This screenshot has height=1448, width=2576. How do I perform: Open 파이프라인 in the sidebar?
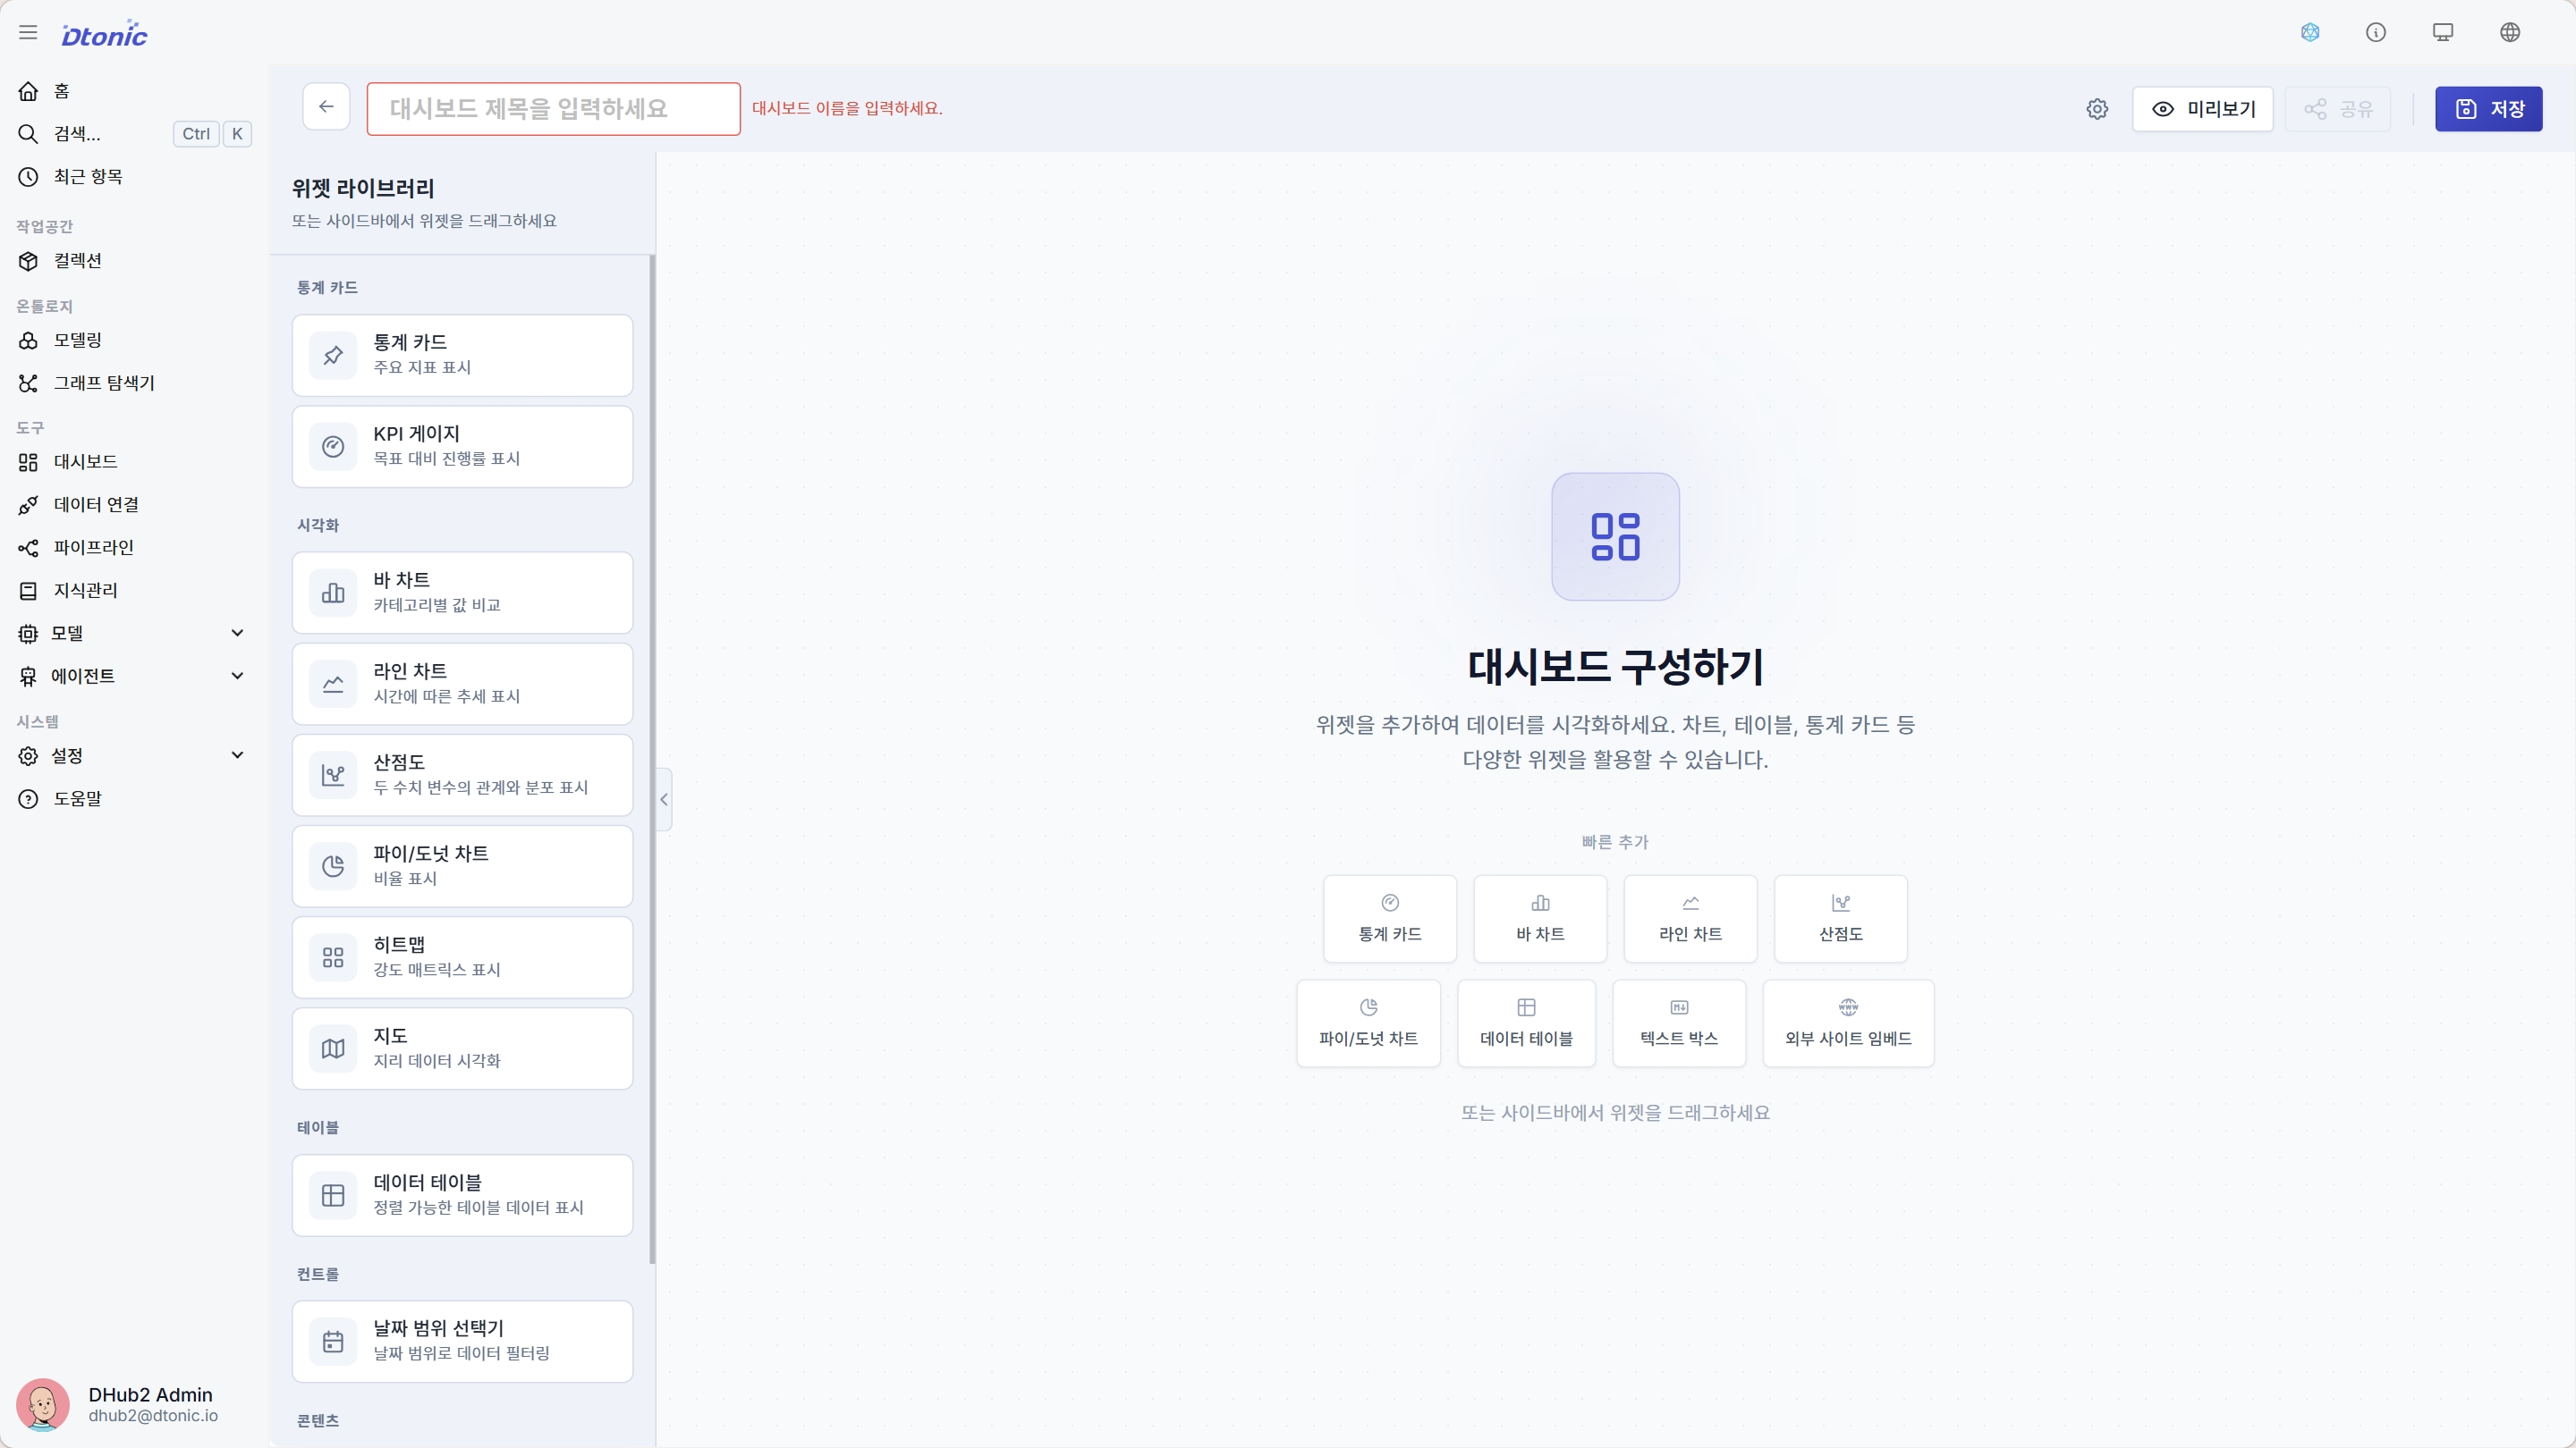click(134, 548)
